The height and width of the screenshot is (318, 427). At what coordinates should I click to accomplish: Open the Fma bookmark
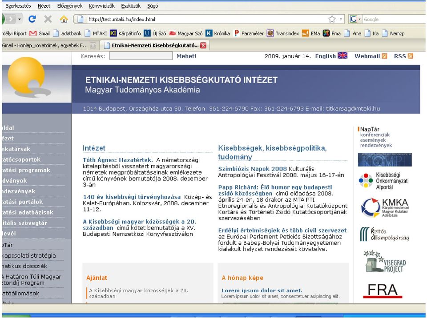pos(332,33)
